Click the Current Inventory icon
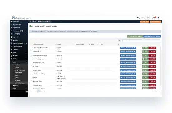 (x=12, y=46)
